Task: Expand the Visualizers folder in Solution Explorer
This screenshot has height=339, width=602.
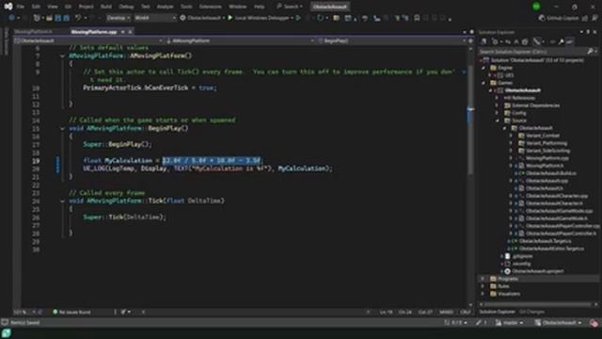Action: point(483,294)
